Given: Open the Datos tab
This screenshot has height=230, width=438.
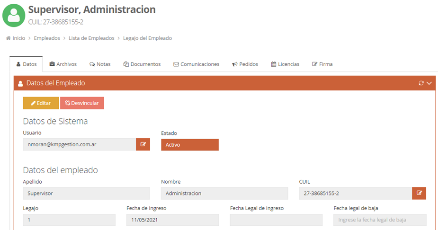Looking at the screenshot, I should [x=26, y=64].
